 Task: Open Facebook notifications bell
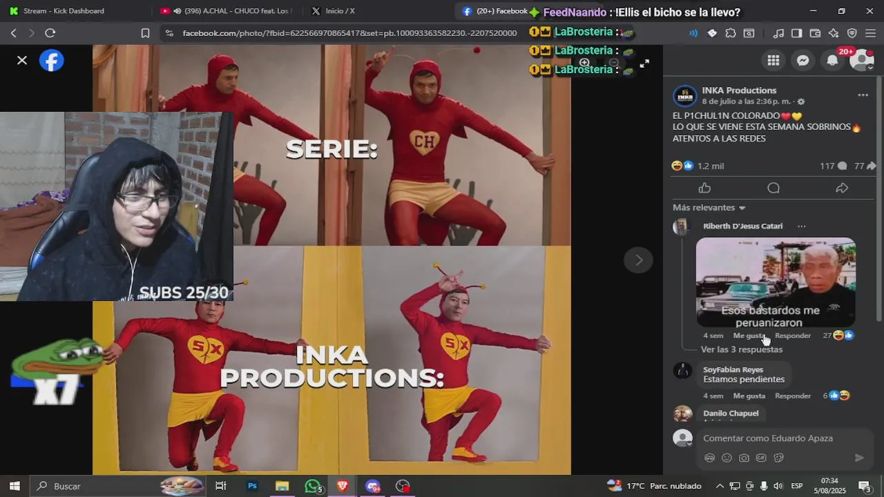(833, 61)
